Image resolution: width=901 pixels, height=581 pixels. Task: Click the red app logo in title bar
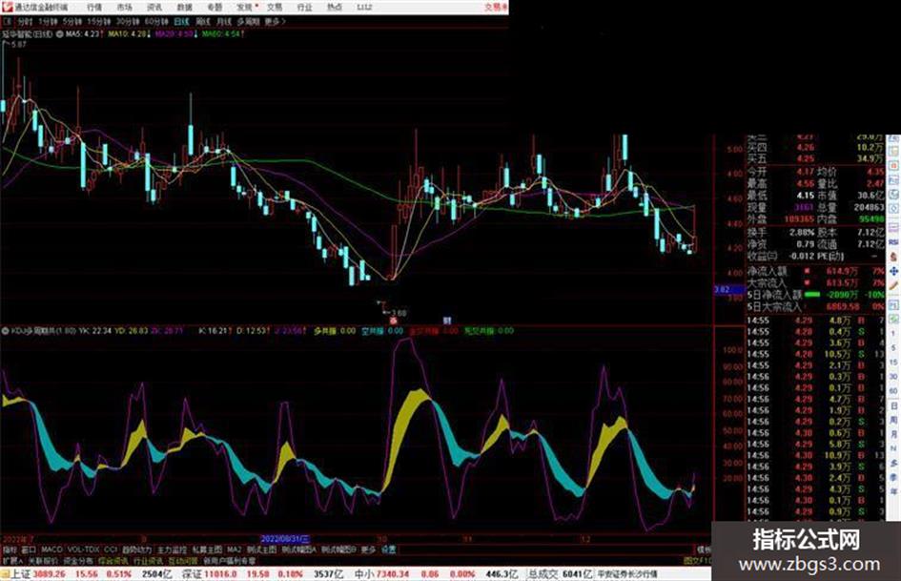click(x=7, y=7)
